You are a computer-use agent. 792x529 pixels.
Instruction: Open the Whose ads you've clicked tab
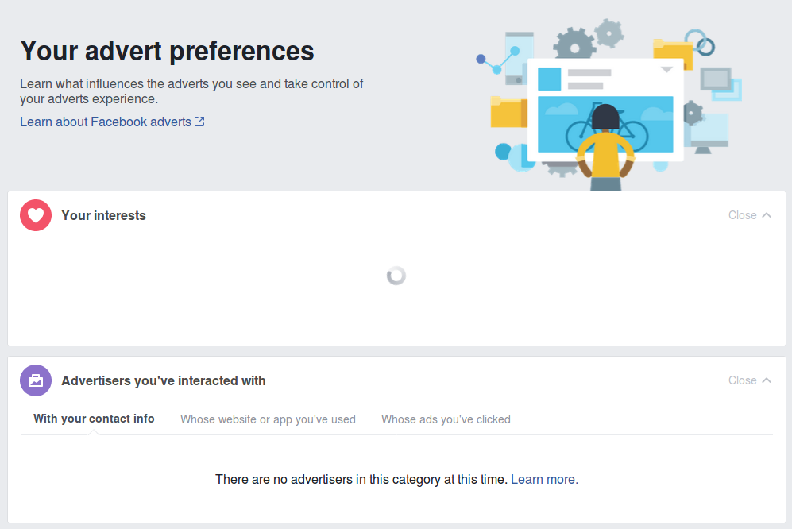pyautogui.click(x=446, y=419)
